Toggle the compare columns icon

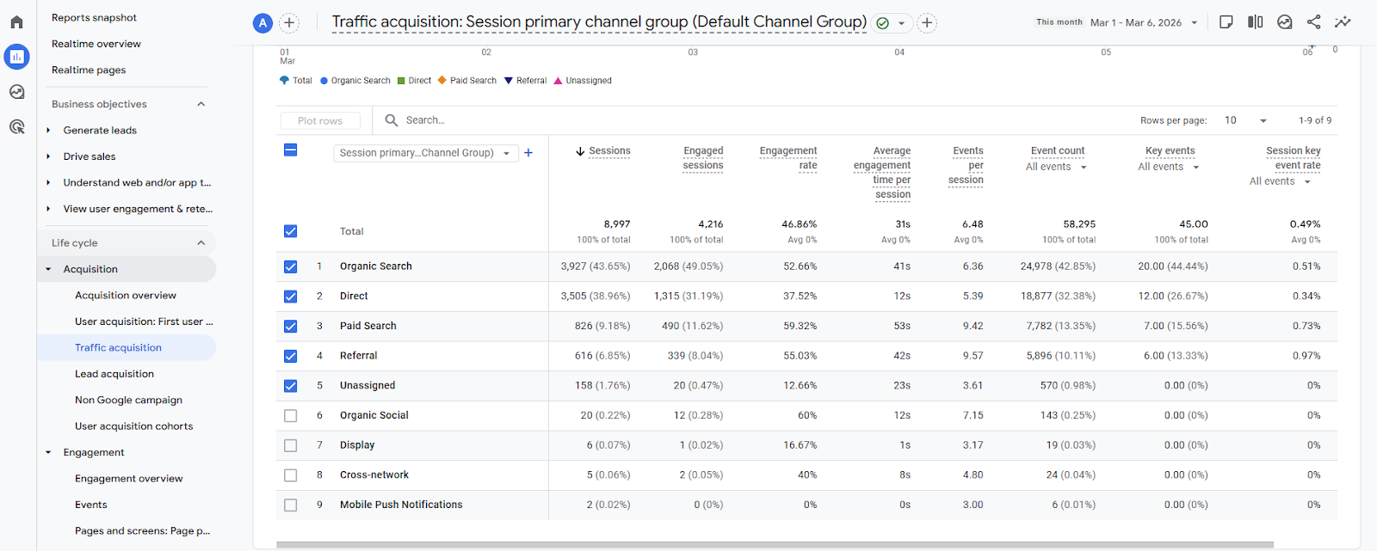click(1256, 22)
